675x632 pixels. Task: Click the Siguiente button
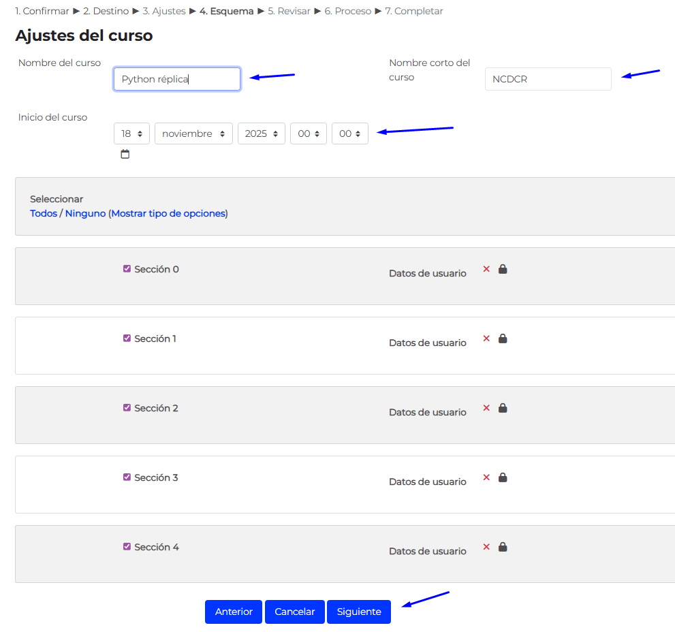click(359, 612)
